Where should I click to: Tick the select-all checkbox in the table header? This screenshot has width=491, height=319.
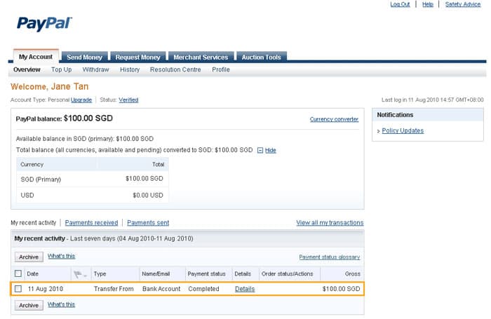pos(18,273)
